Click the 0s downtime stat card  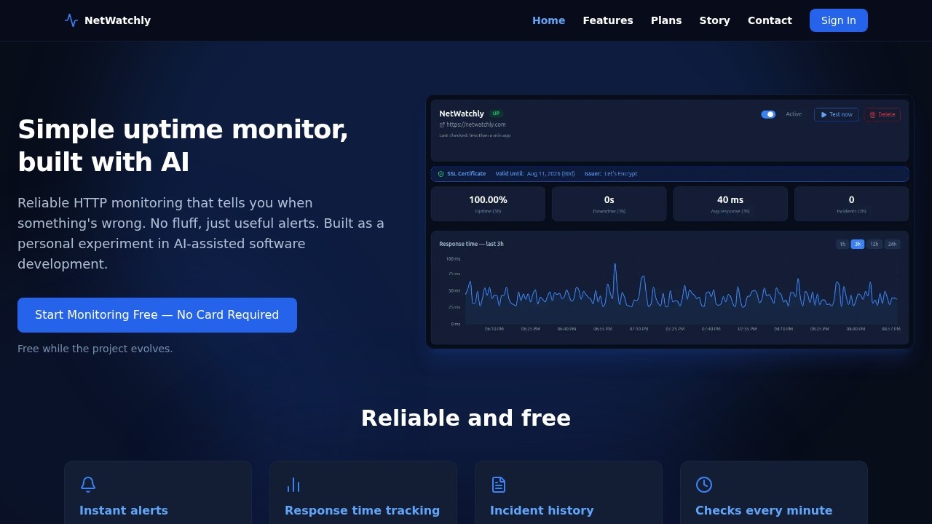[609, 204]
